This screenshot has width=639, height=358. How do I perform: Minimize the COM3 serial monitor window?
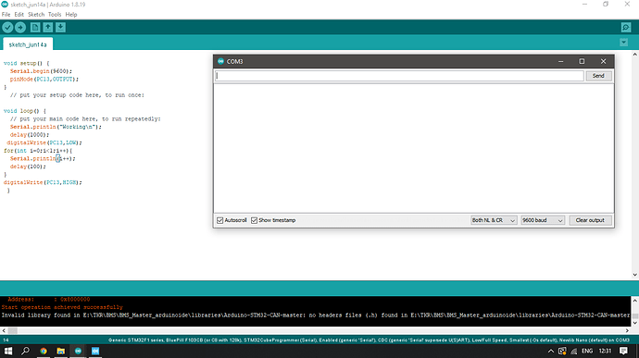pyautogui.click(x=561, y=61)
